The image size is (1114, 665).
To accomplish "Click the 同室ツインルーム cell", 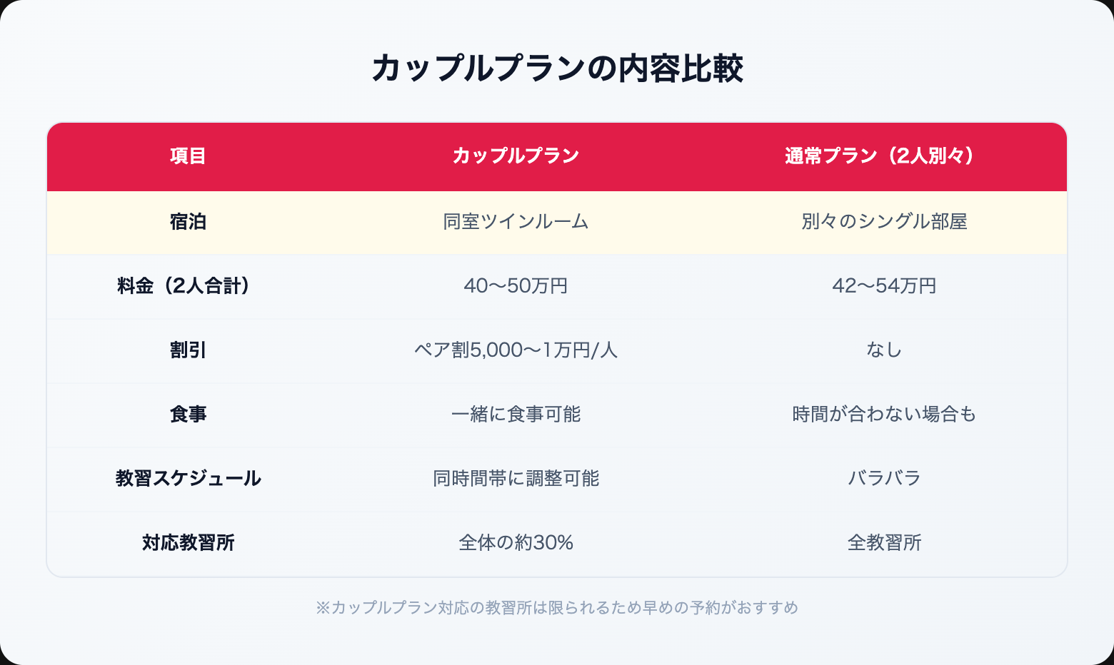I will coord(516,222).
